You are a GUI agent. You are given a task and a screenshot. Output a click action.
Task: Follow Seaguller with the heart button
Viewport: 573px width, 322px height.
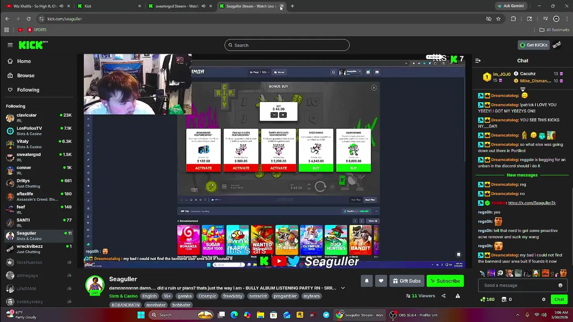pyautogui.click(x=381, y=281)
